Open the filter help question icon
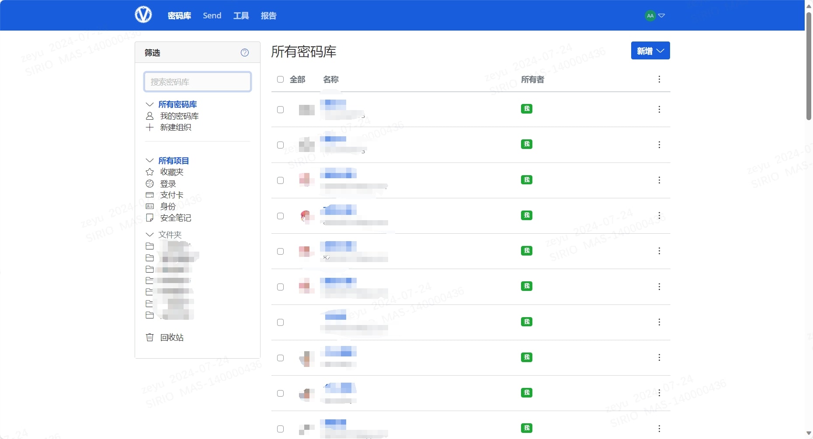This screenshot has height=439, width=813. click(245, 52)
